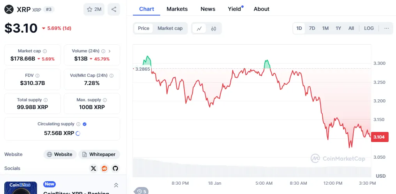Enable LOG scale on chart
Viewport: 396px width, 194px height.
pyautogui.click(x=369, y=28)
